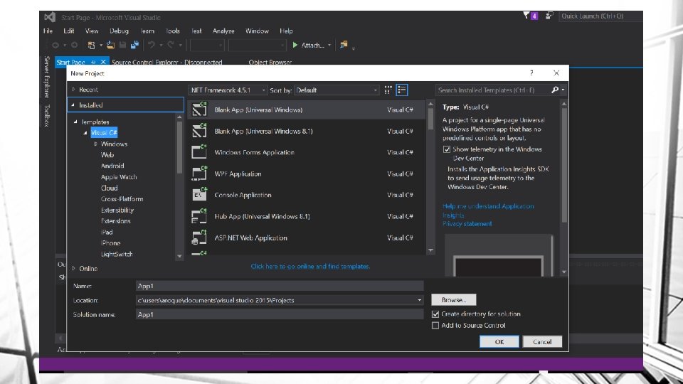The height and width of the screenshot is (384, 683).
Task: Click the search magnifier icon
Action: (554, 90)
